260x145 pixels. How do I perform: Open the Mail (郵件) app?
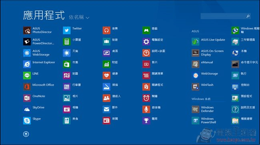coord(110,109)
